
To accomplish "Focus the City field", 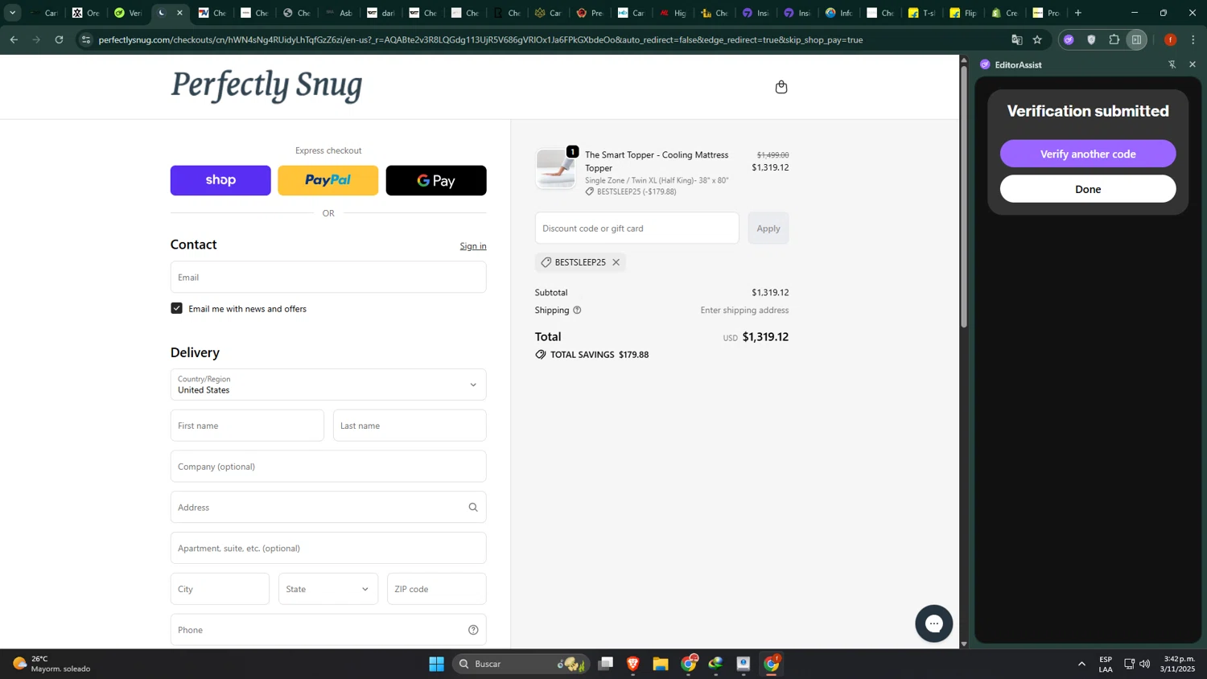I will 220,589.
